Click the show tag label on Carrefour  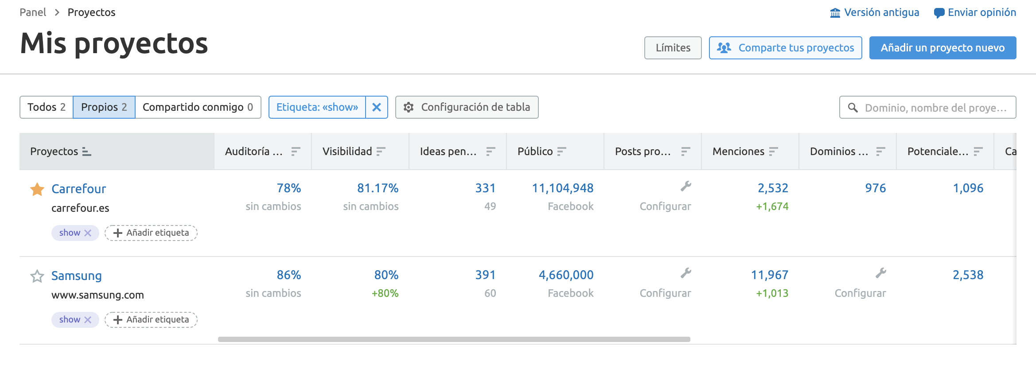[x=70, y=233]
